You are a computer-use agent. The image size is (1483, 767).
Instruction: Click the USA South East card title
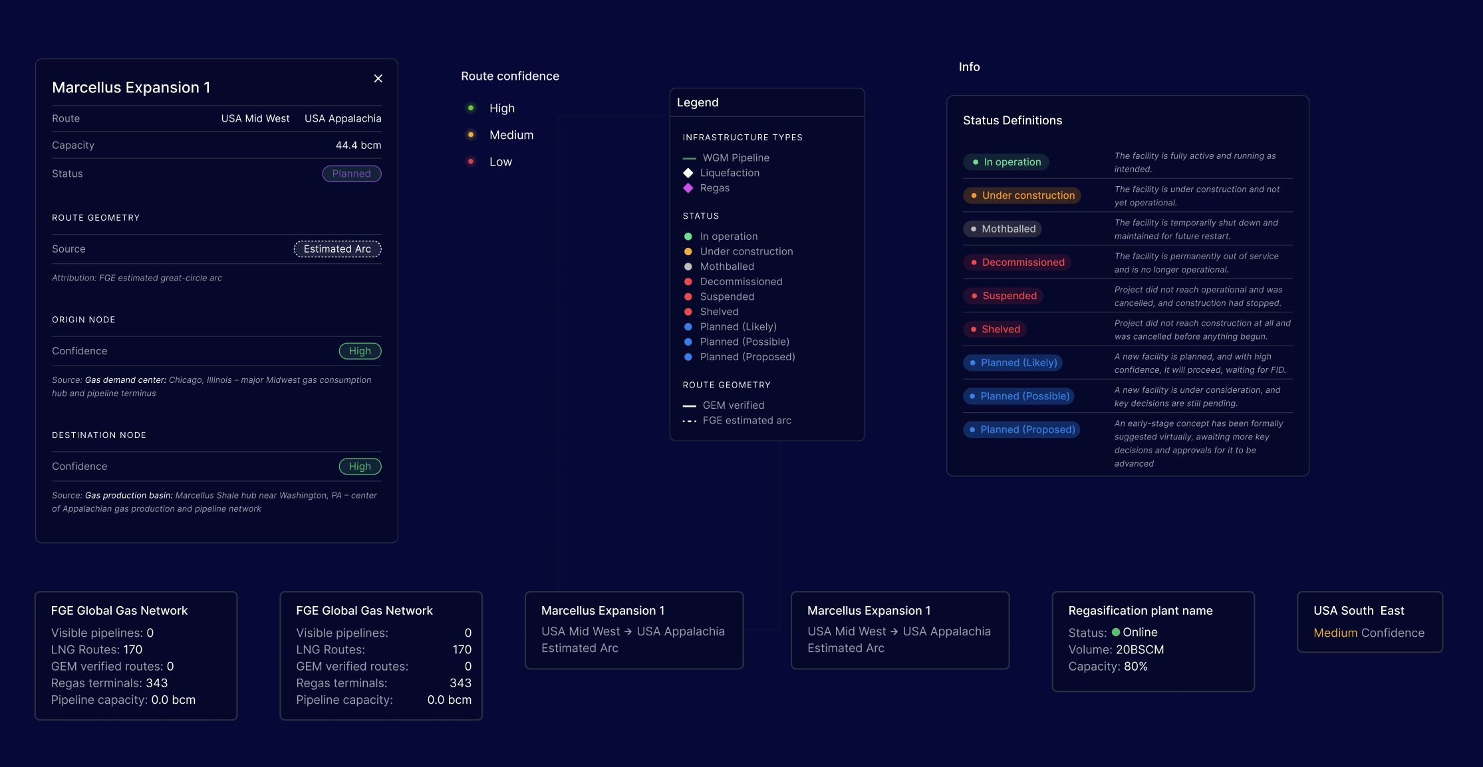coord(1359,611)
